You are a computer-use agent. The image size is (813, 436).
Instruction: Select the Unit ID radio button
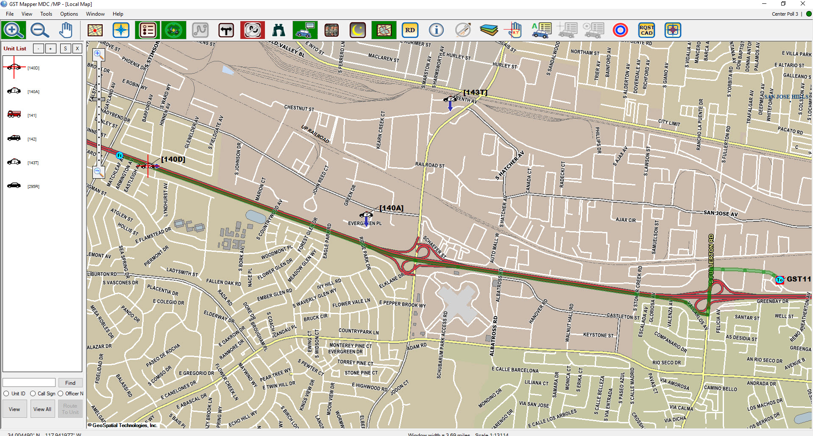click(6, 394)
